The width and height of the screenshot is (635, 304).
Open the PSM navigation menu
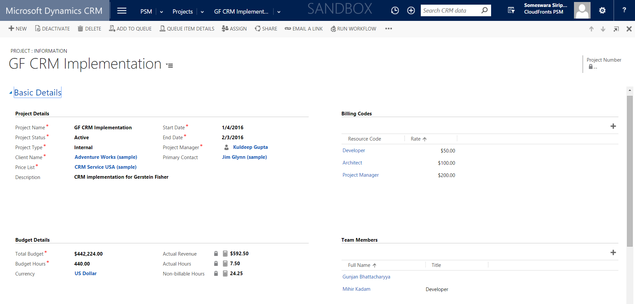coord(146,12)
